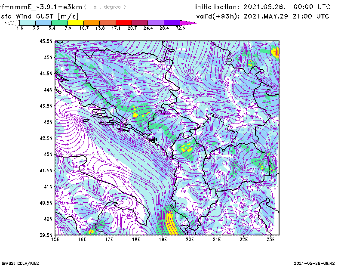The image size is (344, 266).
Task: Click the "41N" latitude label
Action: pyautogui.click(x=48, y=186)
